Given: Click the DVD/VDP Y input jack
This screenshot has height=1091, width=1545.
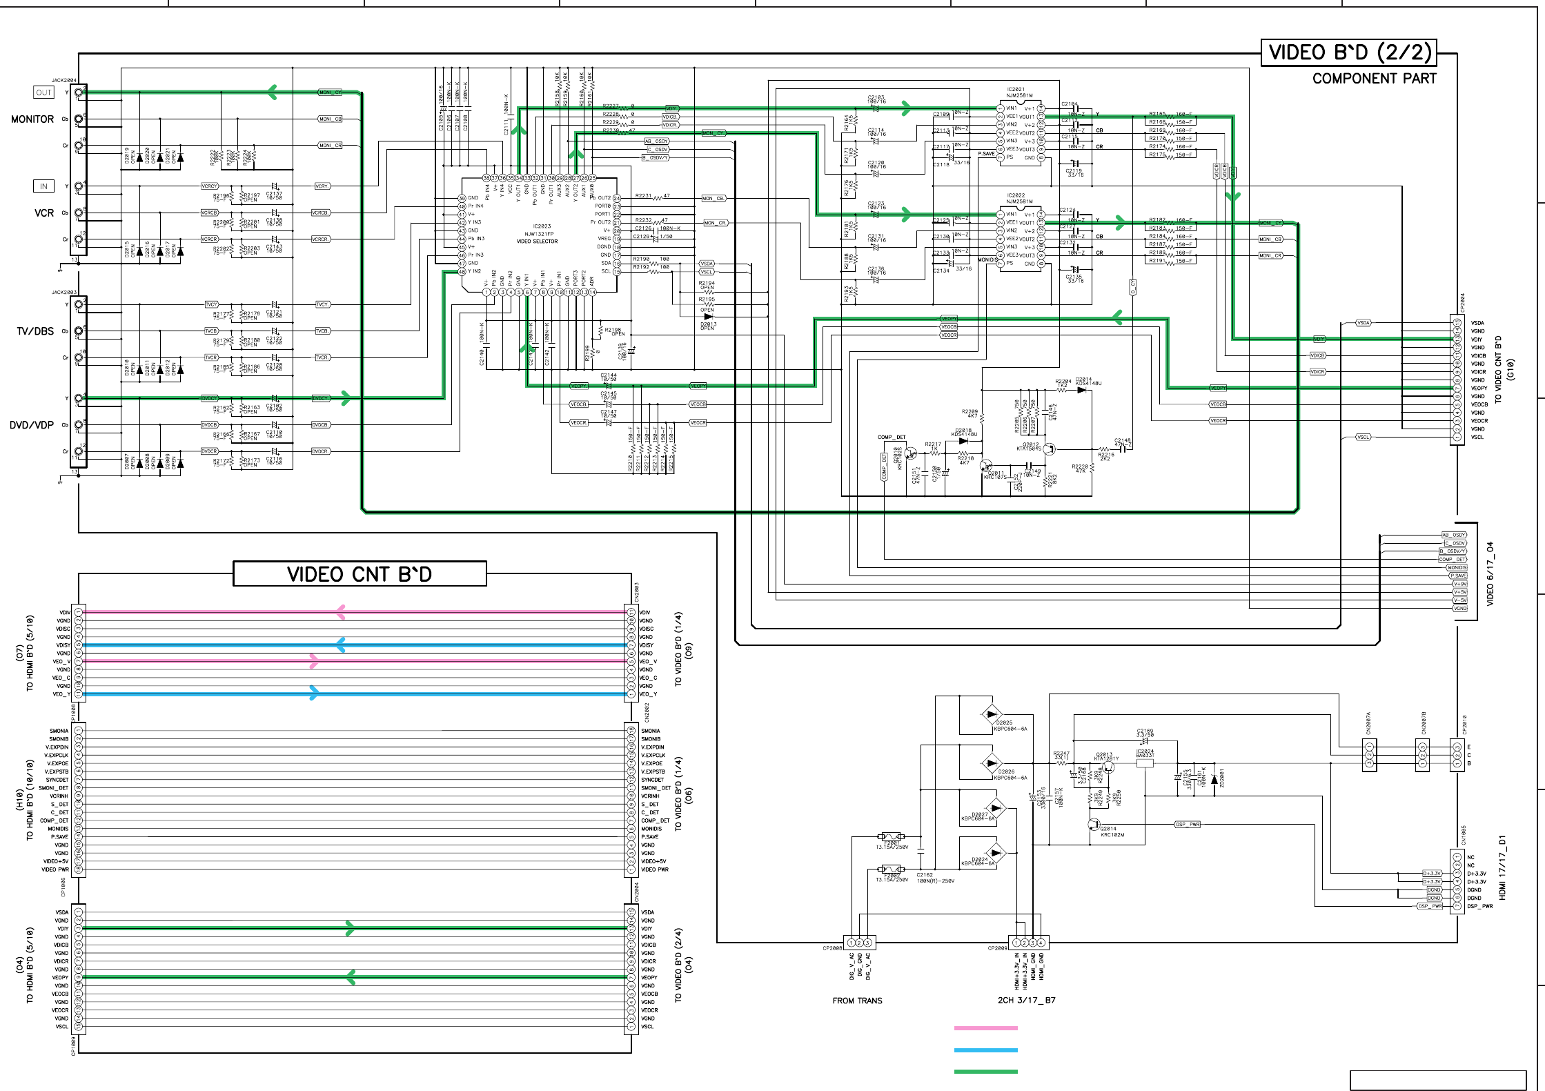Looking at the screenshot, I should tap(79, 398).
